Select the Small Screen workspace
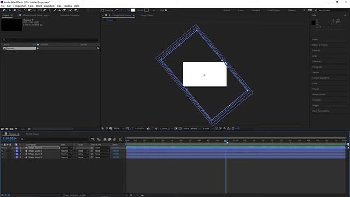This screenshot has height=197, width=350. pyautogui.click(x=273, y=10)
